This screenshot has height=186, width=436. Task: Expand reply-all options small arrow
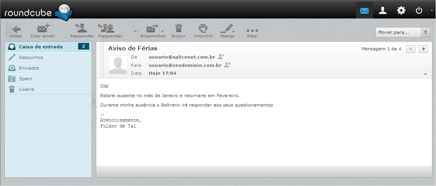pyautogui.click(x=135, y=31)
